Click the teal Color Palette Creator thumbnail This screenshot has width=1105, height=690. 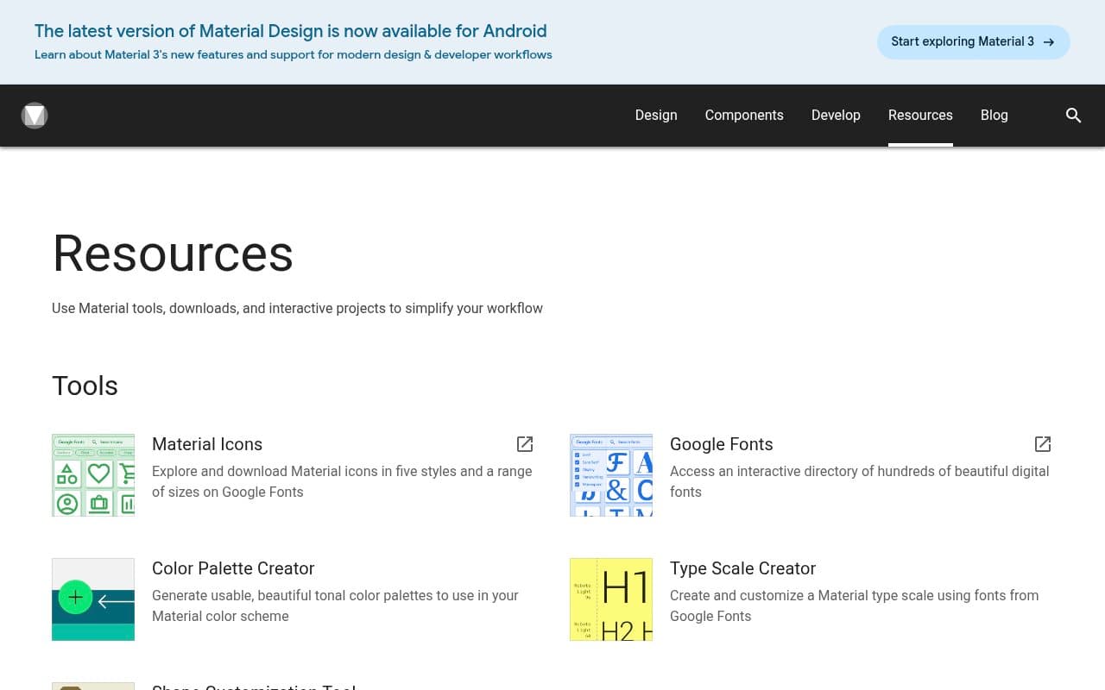point(93,599)
